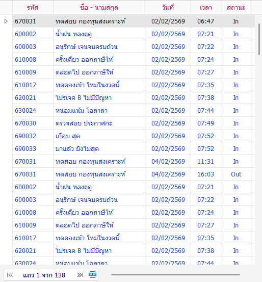This screenshot has height=282, width=262.
Task: Click the วันที่ column header
Action: coord(168,8)
